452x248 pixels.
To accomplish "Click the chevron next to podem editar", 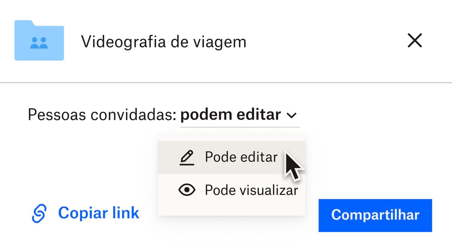I will click(x=292, y=115).
